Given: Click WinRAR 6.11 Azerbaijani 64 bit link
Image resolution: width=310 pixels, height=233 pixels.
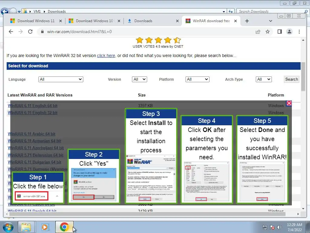Looking at the screenshot, I should pos(36,148).
